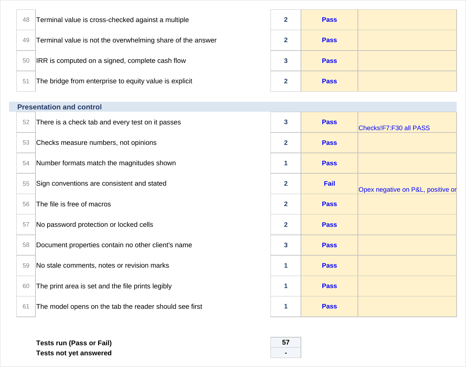The height and width of the screenshot is (367, 466).
Task: Click the empty comment cell for test 56
Action: click(407, 204)
